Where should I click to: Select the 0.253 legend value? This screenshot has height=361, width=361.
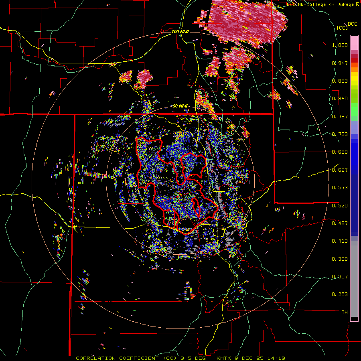click(340, 294)
